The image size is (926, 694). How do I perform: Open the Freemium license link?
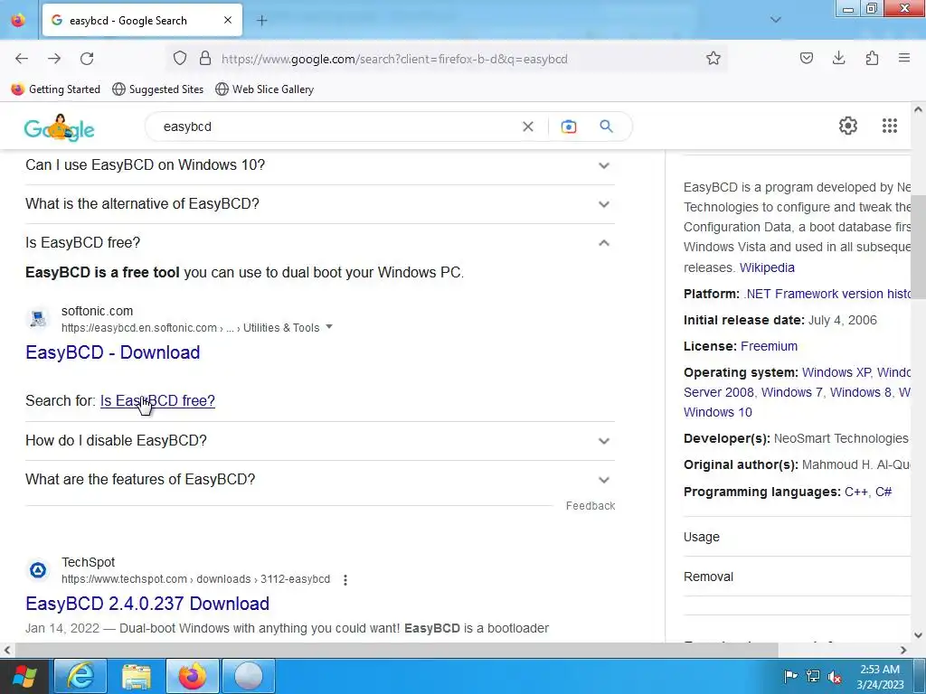(x=769, y=346)
